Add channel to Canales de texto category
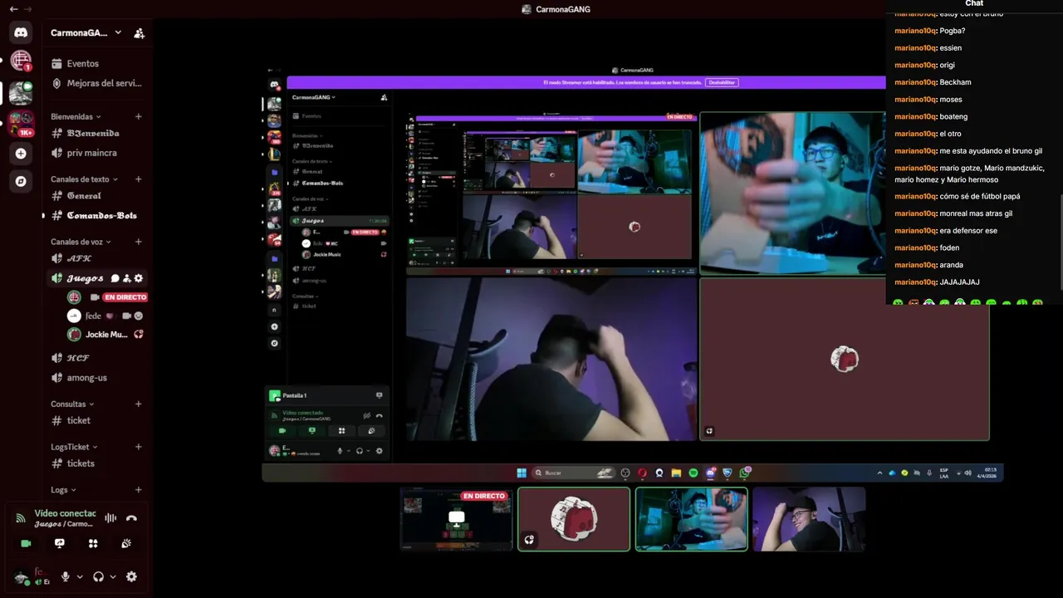The width and height of the screenshot is (1063, 598). [139, 179]
